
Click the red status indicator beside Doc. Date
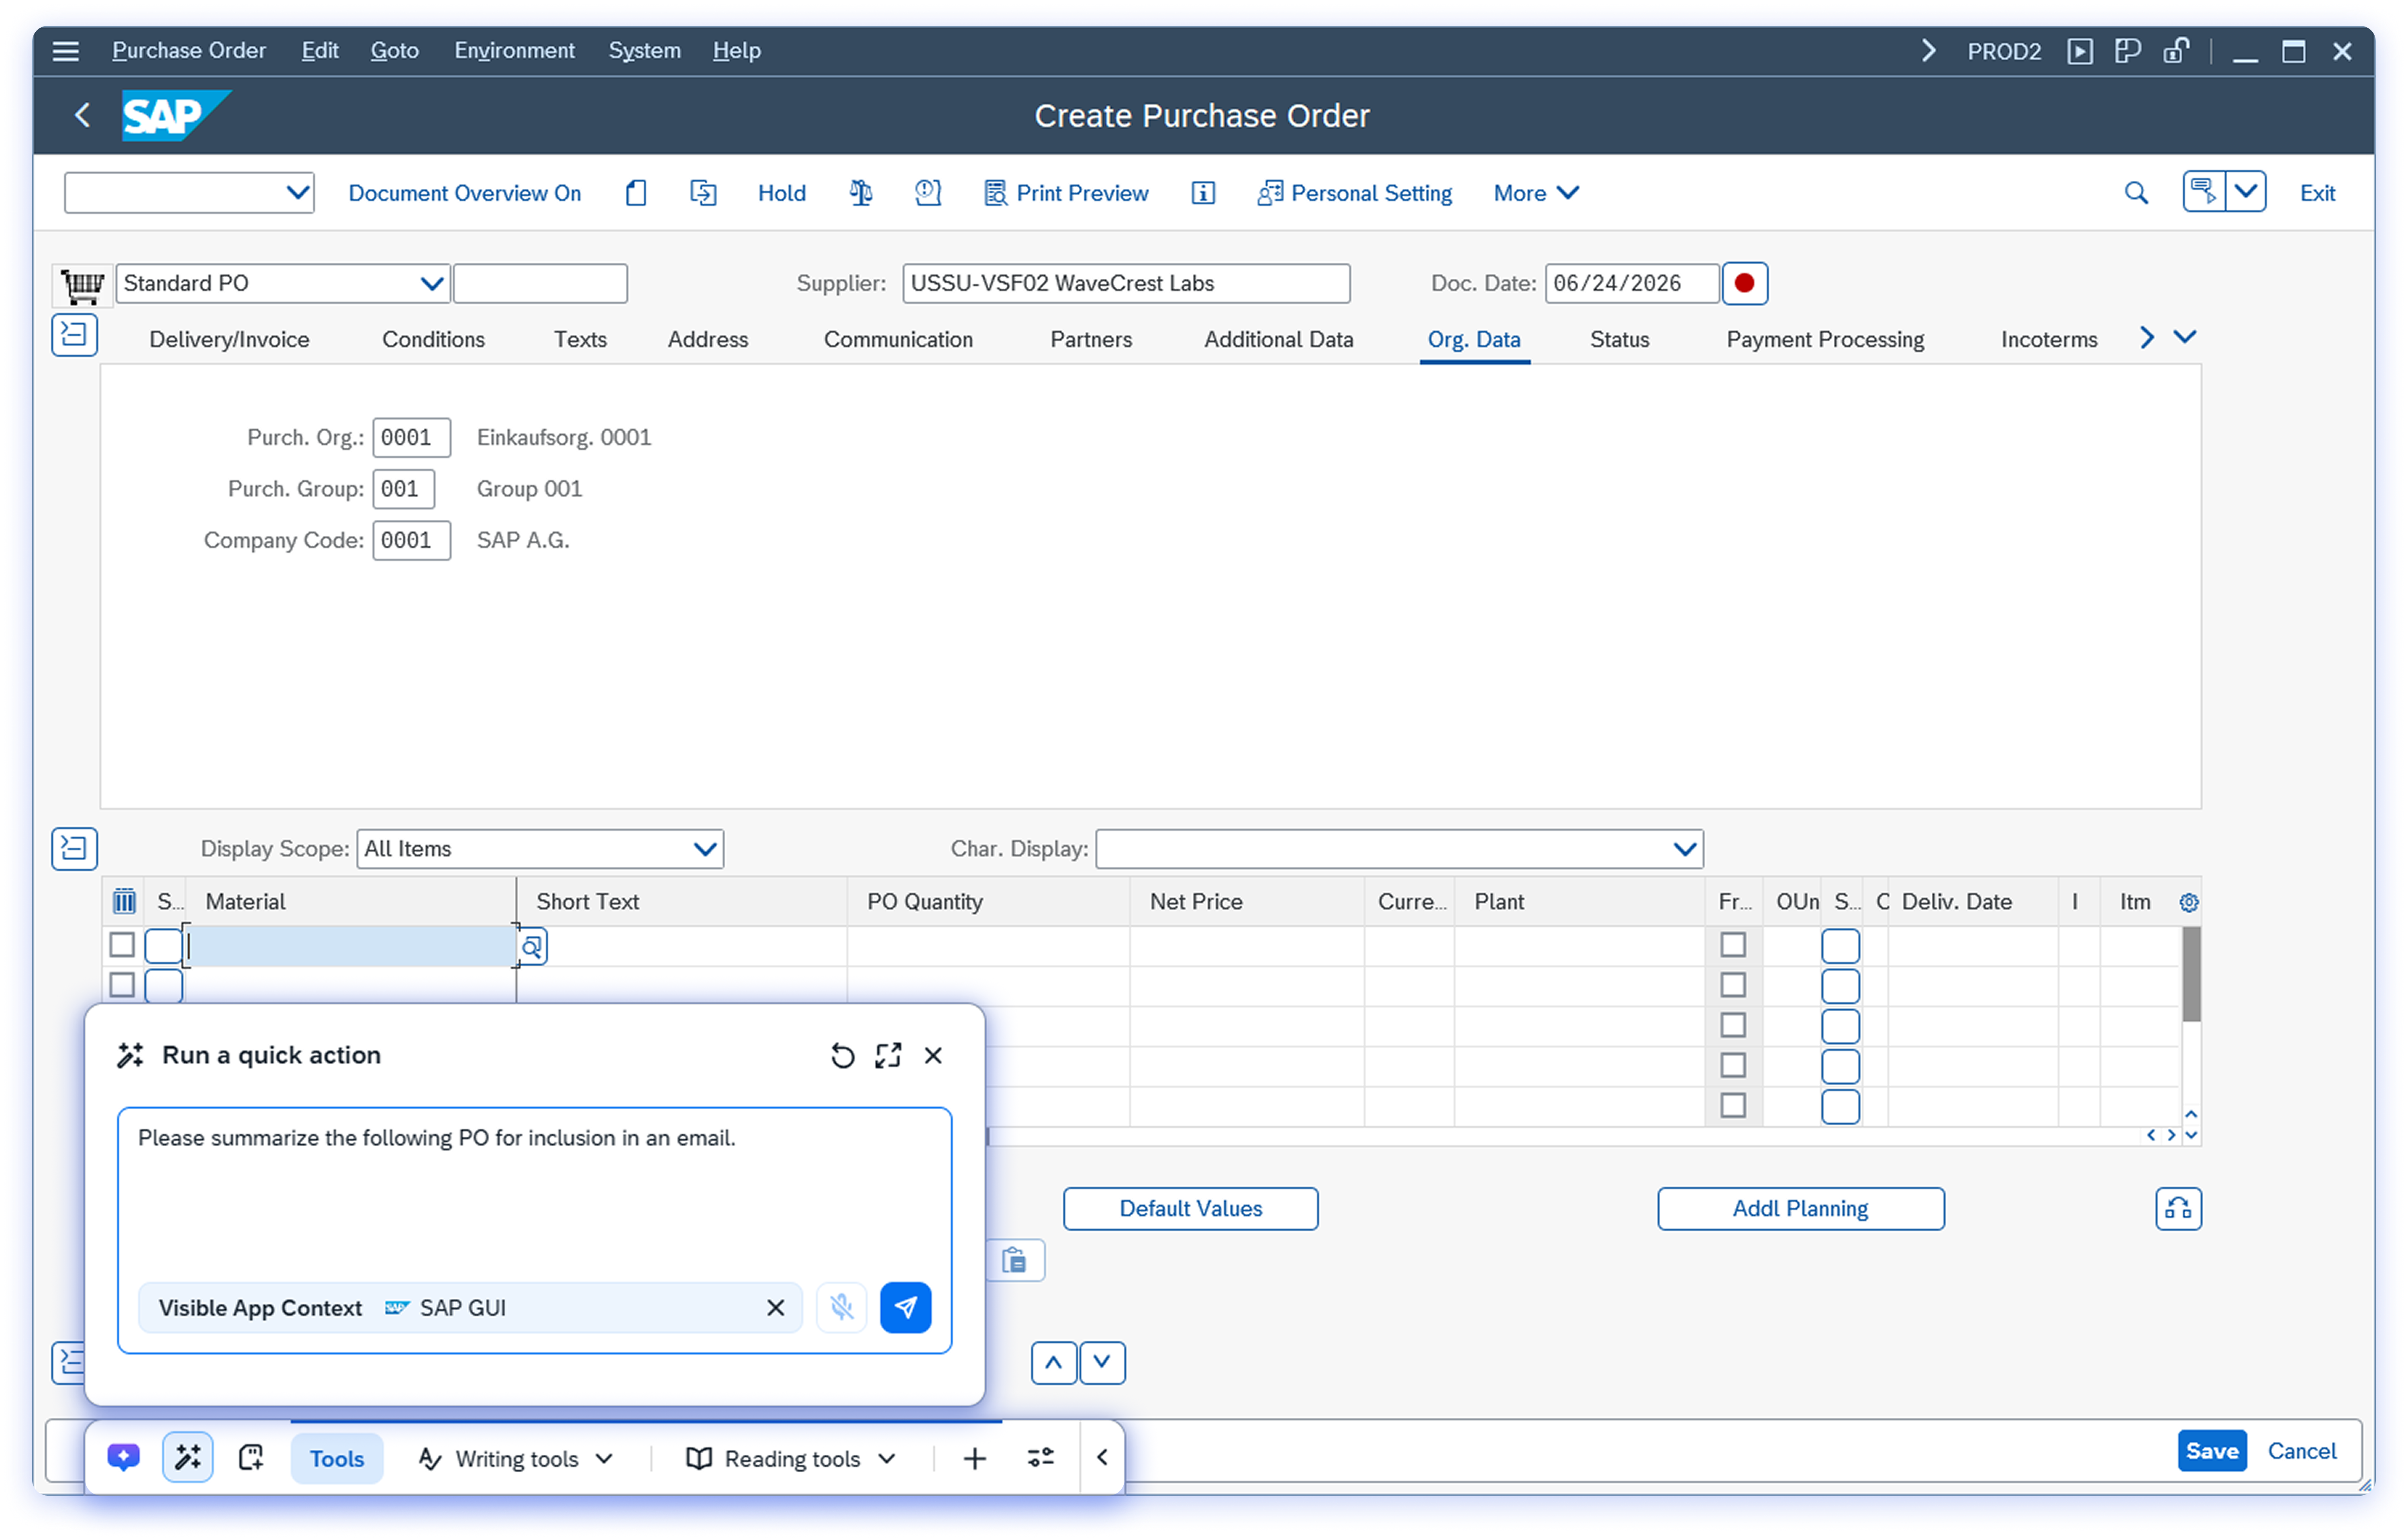point(1744,283)
